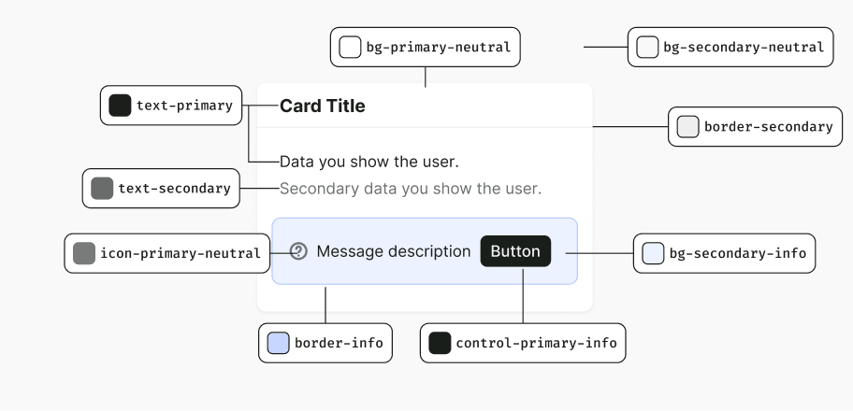The width and height of the screenshot is (853, 411).
Task: Click the black Button in info banner
Action: pyautogui.click(x=515, y=251)
